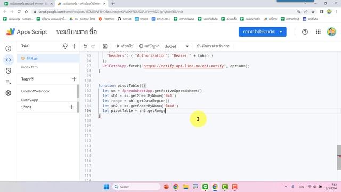Open File Explorer from taskbar

click(185, 187)
